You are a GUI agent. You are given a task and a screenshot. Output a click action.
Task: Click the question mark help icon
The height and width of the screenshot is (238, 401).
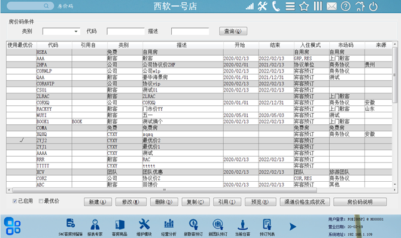tap(345, 6)
